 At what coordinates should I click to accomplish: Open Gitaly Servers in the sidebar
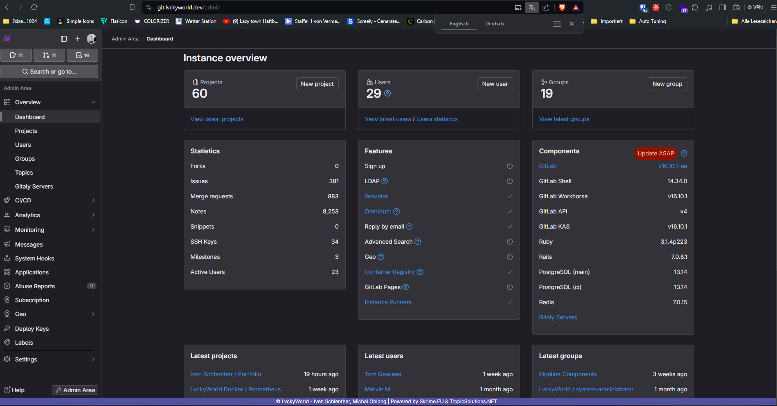tap(34, 186)
